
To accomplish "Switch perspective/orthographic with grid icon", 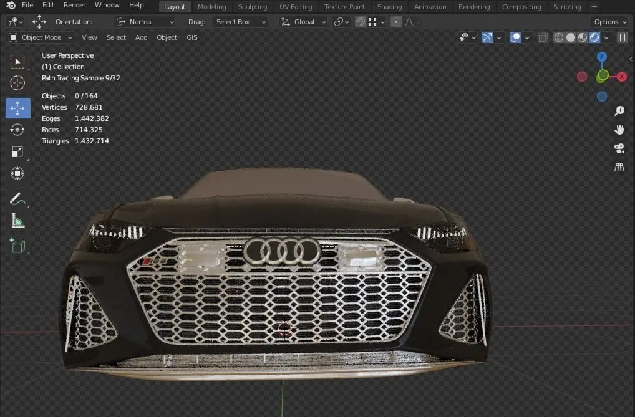I will [x=619, y=167].
